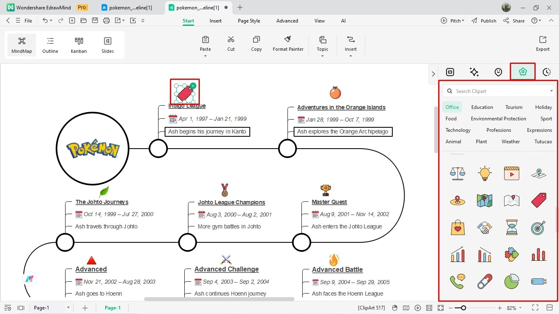The image size is (559, 314).
Task: Open the File menu
Action: pos(28,20)
